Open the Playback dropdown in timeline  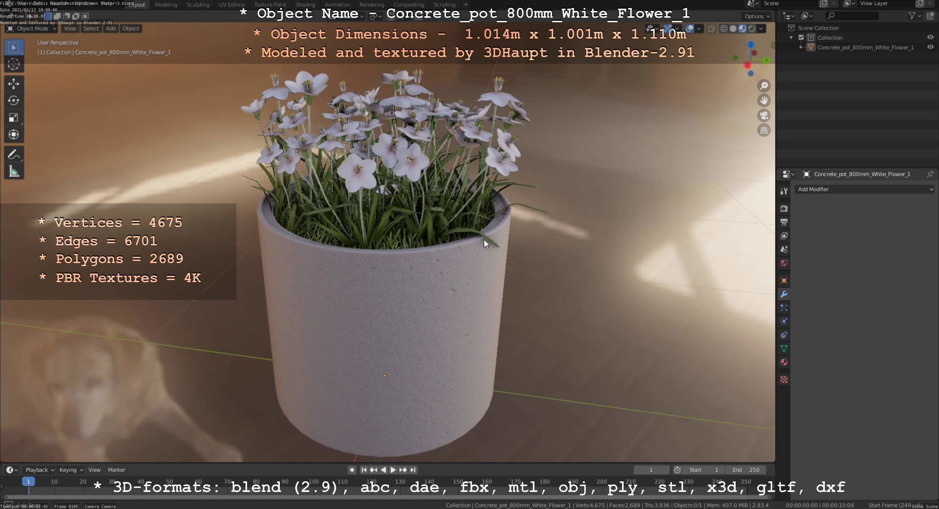(x=39, y=470)
